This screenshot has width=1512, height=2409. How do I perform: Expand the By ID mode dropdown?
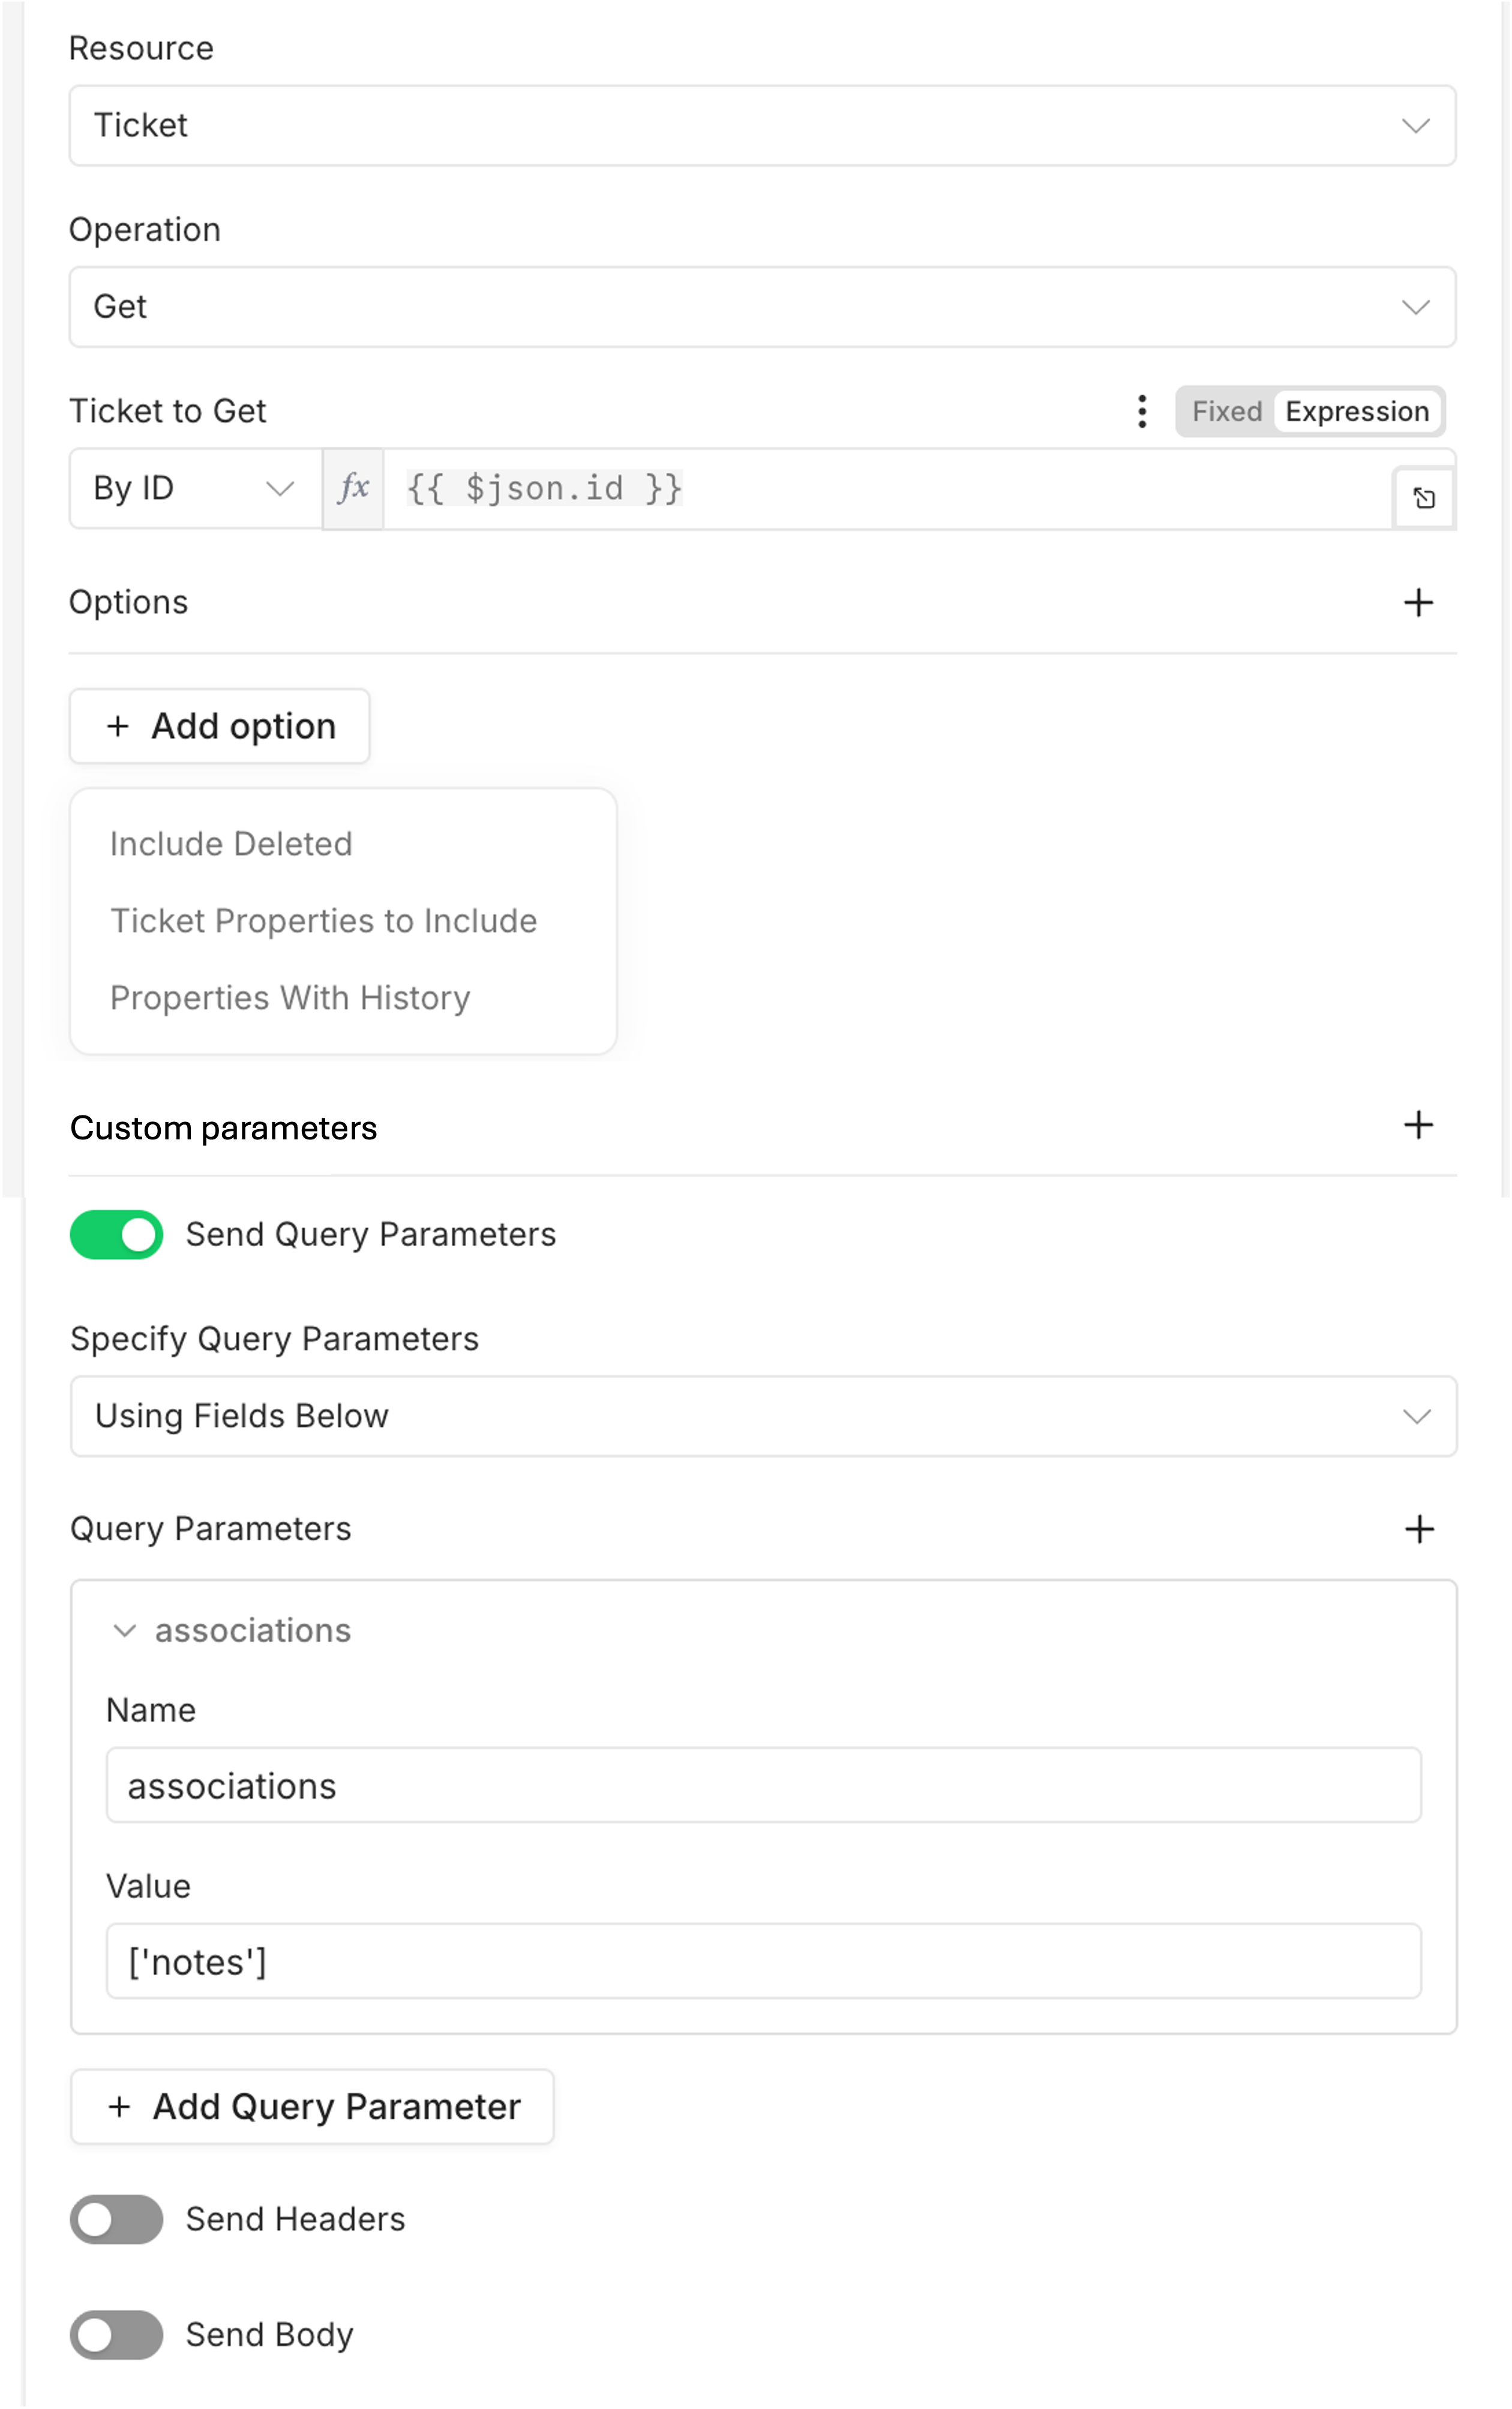pyautogui.click(x=195, y=488)
